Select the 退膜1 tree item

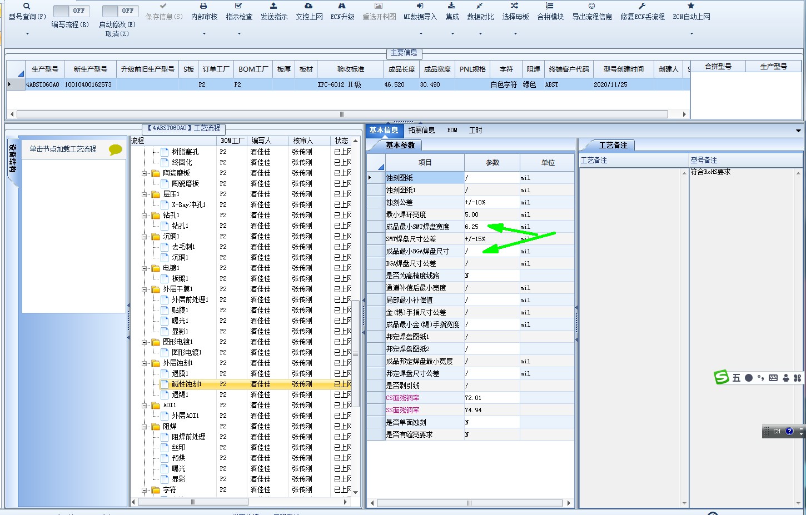(x=180, y=374)
